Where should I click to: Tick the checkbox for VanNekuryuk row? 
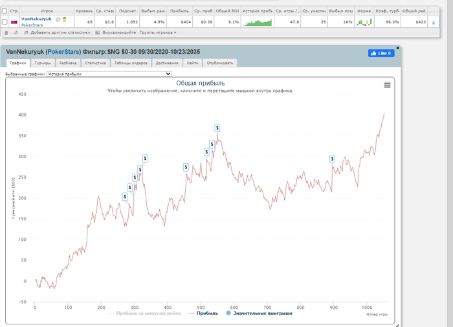pos(5,22)
